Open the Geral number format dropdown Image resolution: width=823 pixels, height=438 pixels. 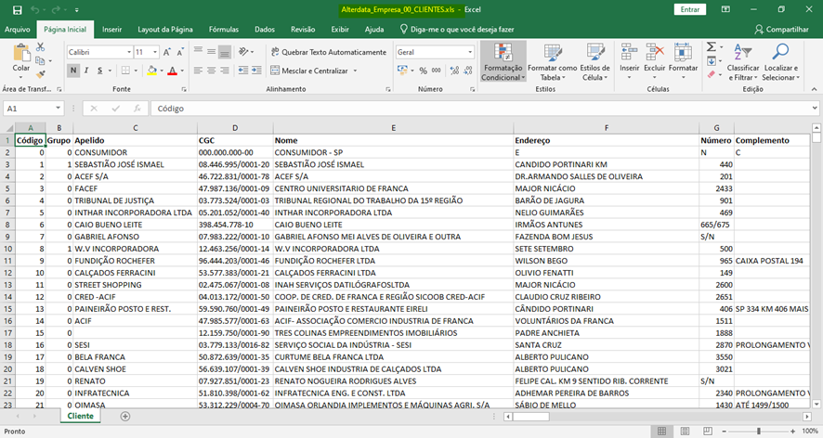tap(469, 52)
